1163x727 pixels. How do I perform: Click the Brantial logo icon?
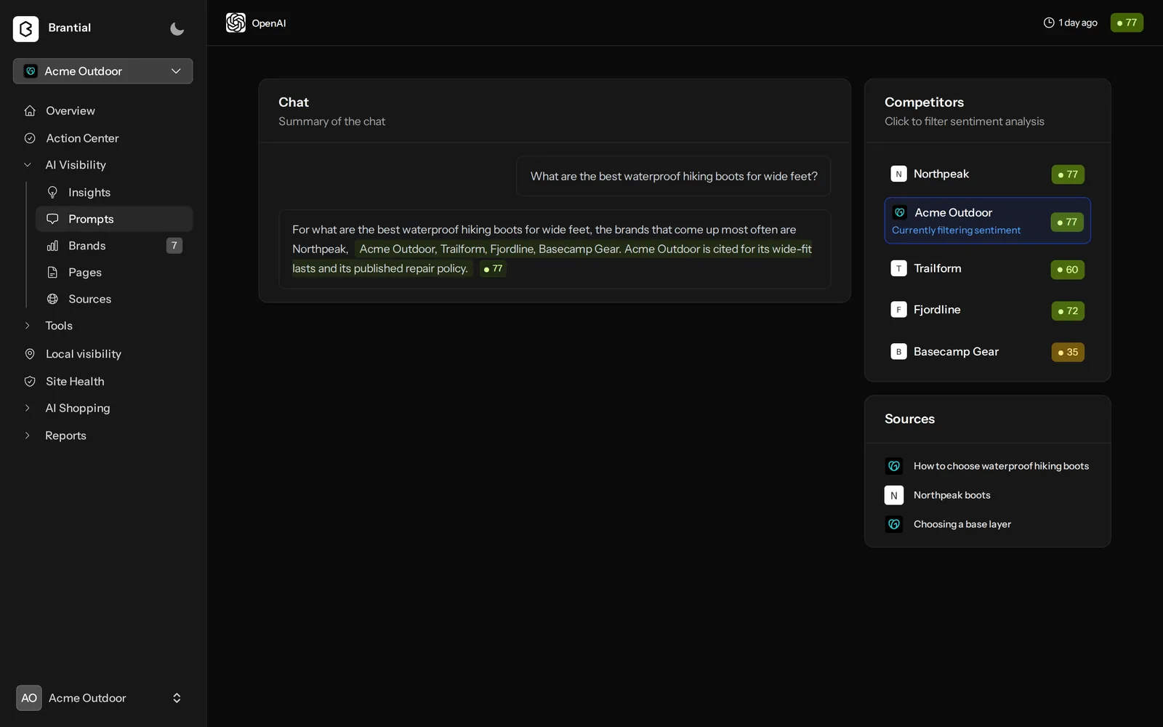click(x=25, y=28)
